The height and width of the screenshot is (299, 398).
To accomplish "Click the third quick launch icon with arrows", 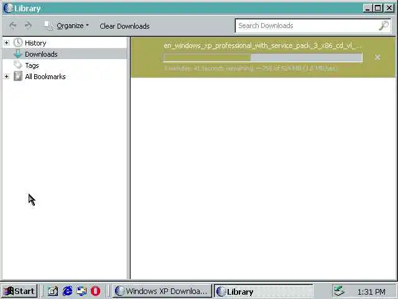I will click(81, 291).
